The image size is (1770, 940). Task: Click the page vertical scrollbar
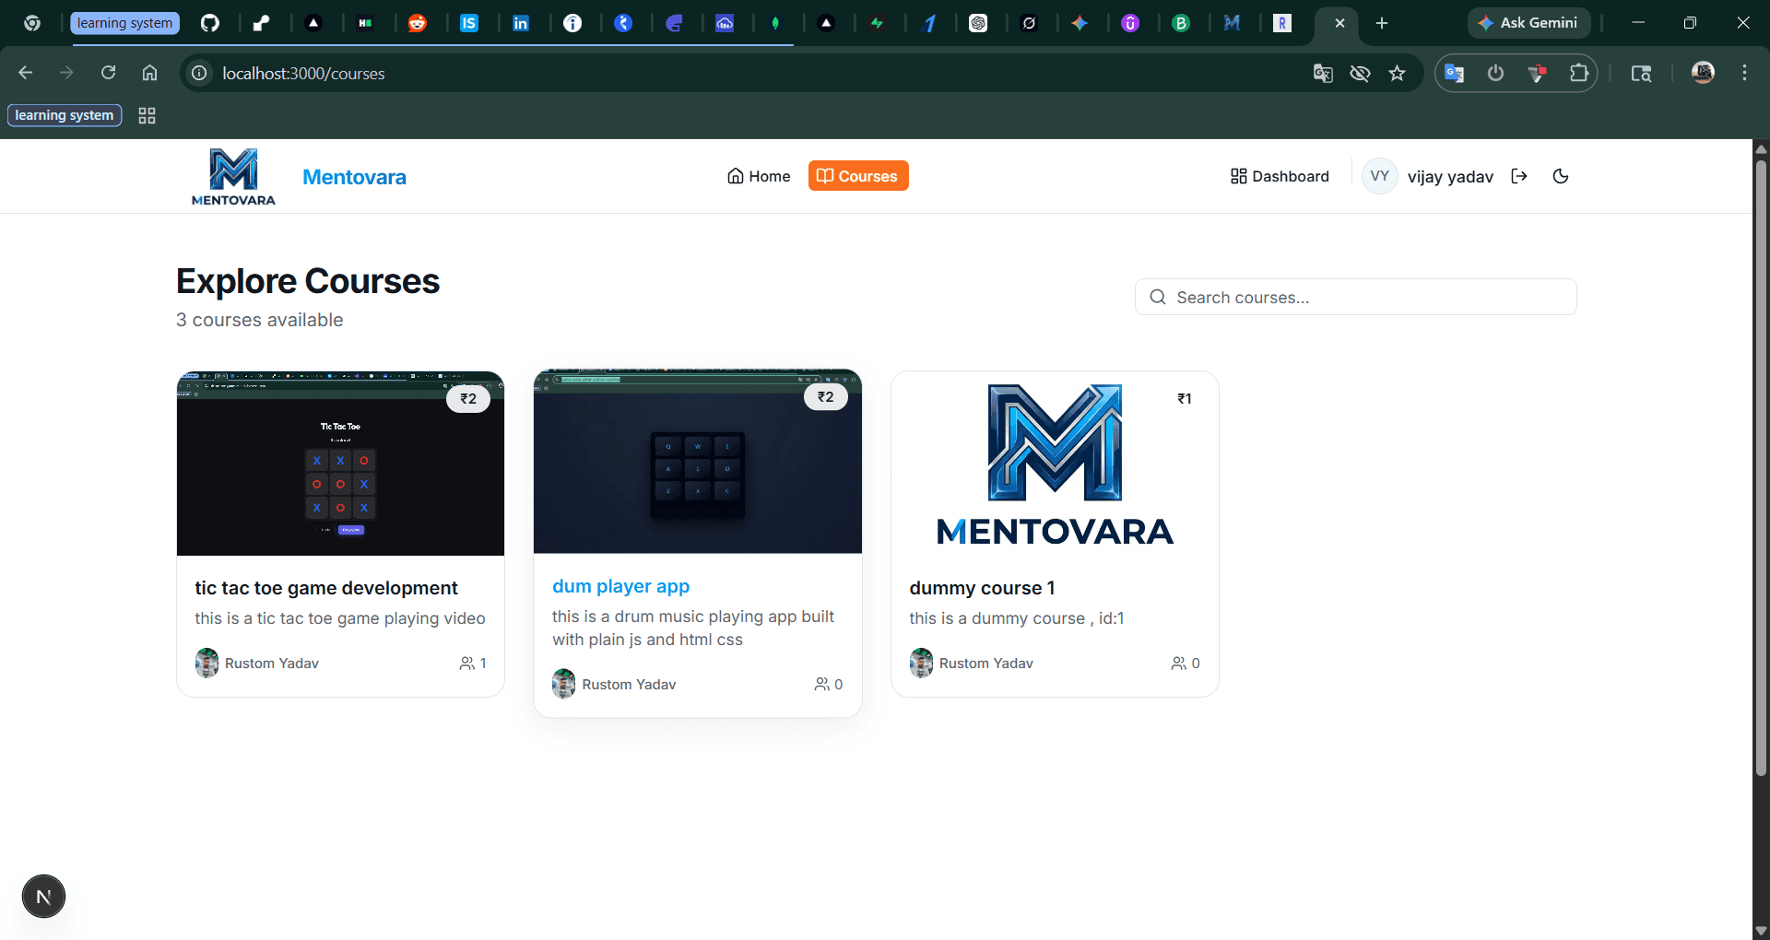click(x=1761, y=468)
